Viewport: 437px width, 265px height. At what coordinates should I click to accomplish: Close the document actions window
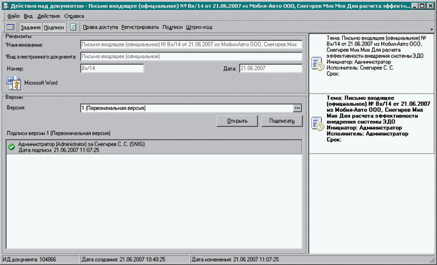pos(430,5)
